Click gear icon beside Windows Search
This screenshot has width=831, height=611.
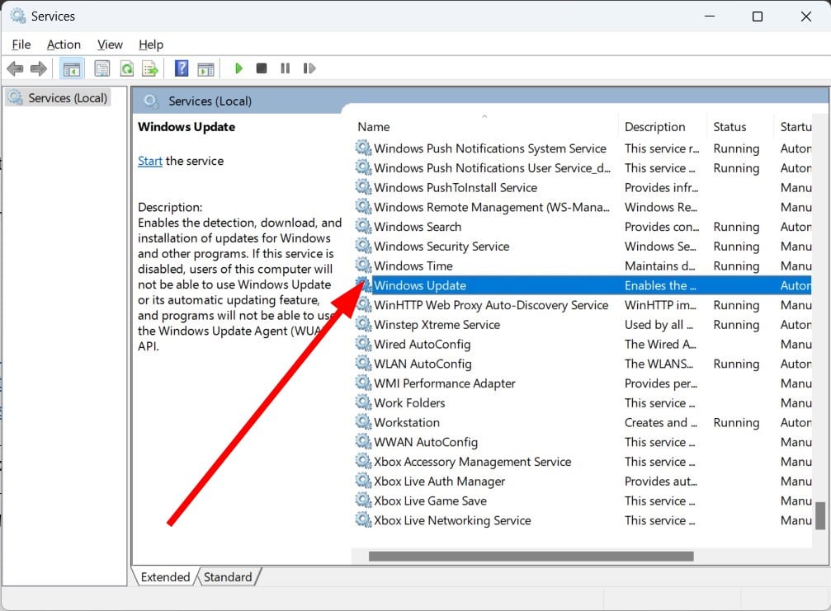pyautogui.click(x=363, y=226)
